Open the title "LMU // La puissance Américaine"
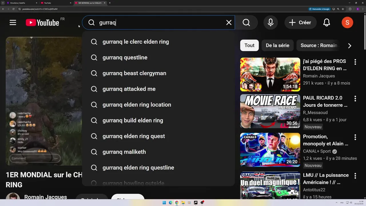366x206 pixels. [326, 179]
